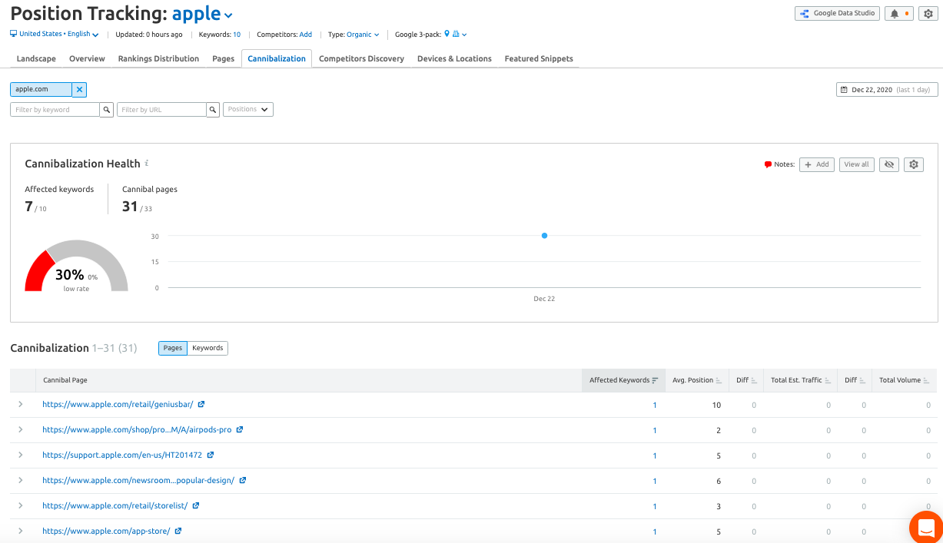Viewport: 943px width, 543px height.
Task: Click Cannibalization Health info icon
Action: pos(147,163)
